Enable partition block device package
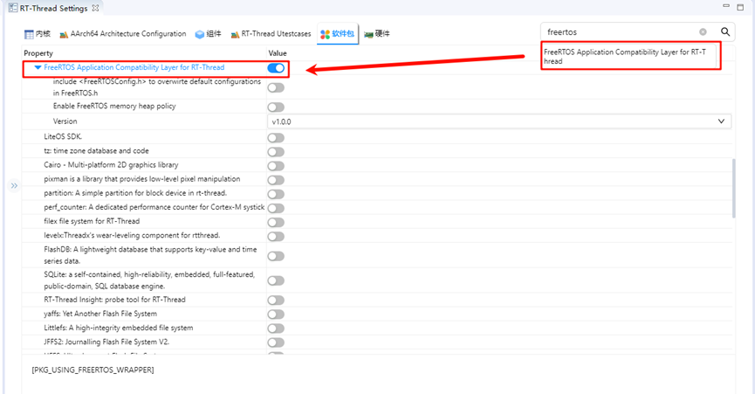 click(276, 194)
